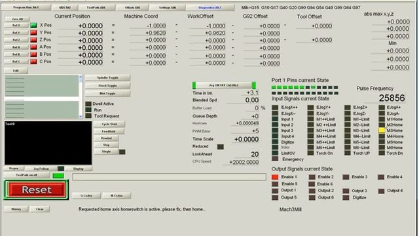Click the Edit G-code button
Screen dimensions: 419x236
pyautogui.click(x=16, y=71)
